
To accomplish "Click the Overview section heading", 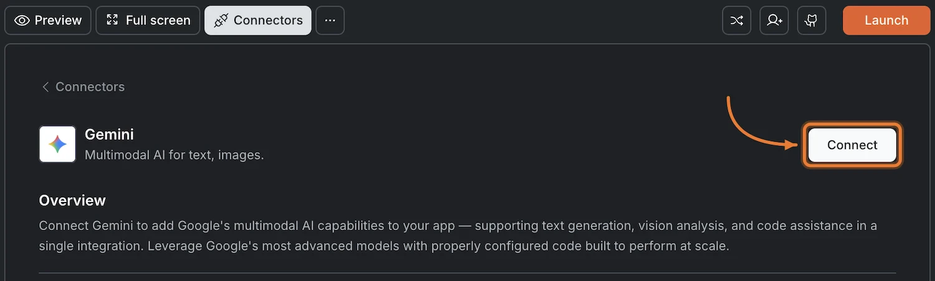I will point(72,200).
